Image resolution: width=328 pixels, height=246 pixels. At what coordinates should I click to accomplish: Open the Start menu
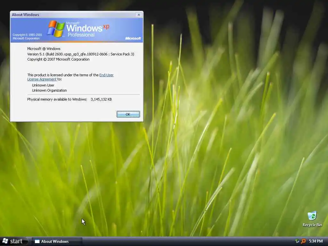[14, 241]
